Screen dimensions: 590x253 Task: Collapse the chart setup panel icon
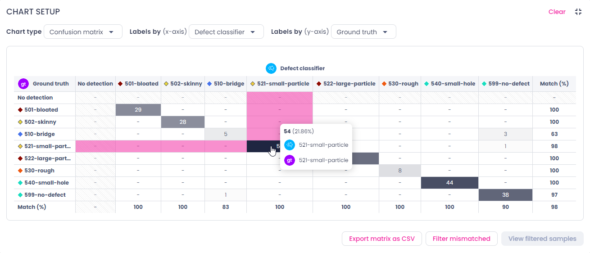click(578, 12)
